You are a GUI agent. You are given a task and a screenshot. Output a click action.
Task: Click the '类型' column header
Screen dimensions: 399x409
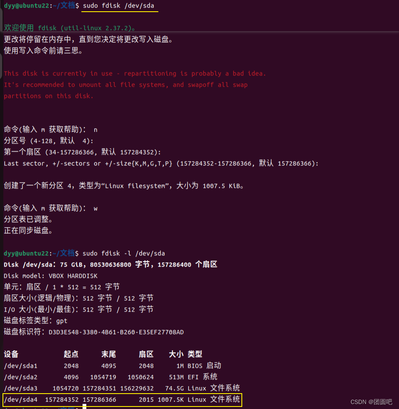195,354
